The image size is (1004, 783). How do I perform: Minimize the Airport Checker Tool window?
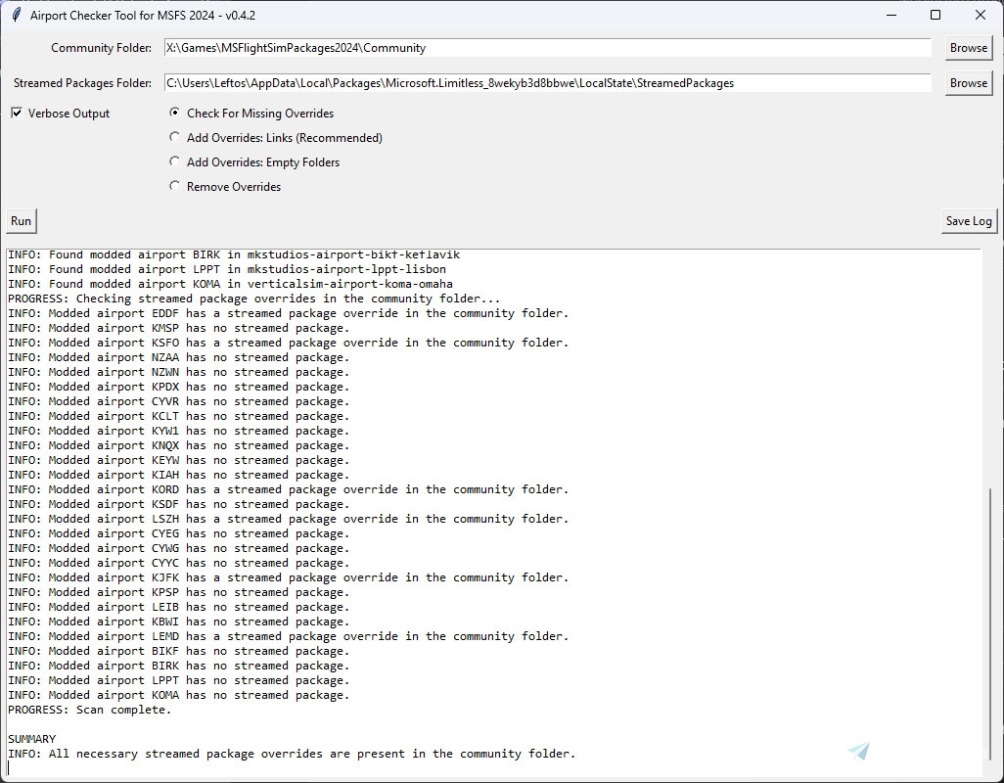[890, 15]
